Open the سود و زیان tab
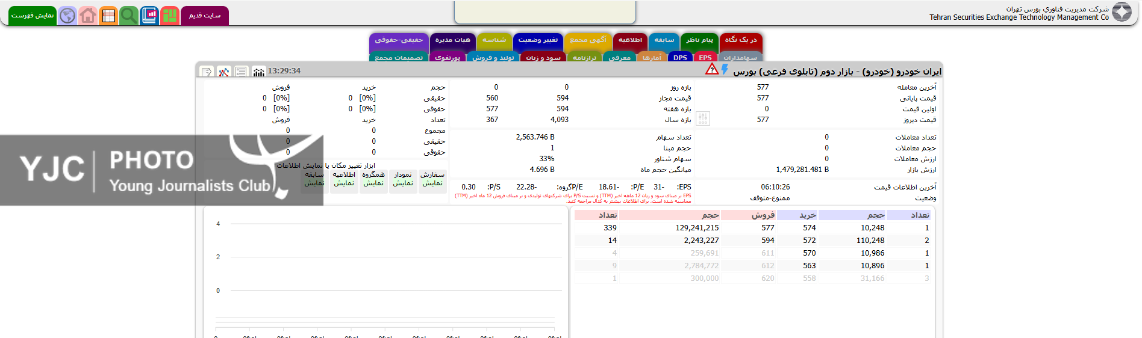 (543, 58)
